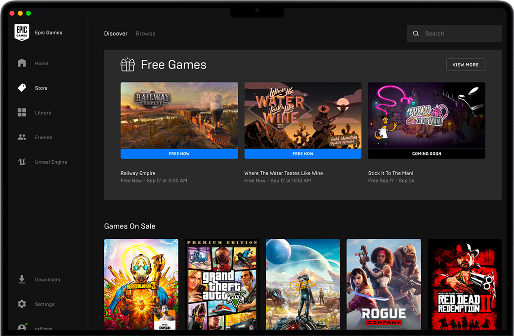Click the gift icon beside Free Games

pos(128,64)
